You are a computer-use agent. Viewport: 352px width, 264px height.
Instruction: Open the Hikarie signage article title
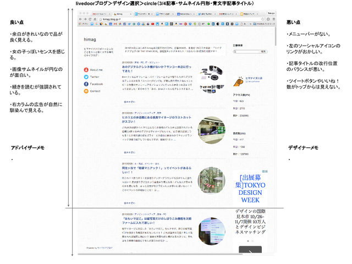tap(157, 119)
